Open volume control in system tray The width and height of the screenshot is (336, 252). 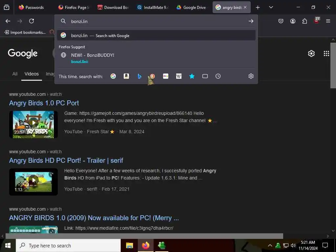[293, 245]
